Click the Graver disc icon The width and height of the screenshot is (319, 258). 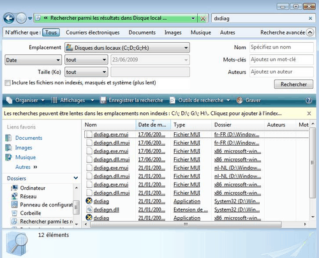click(239, 100)
